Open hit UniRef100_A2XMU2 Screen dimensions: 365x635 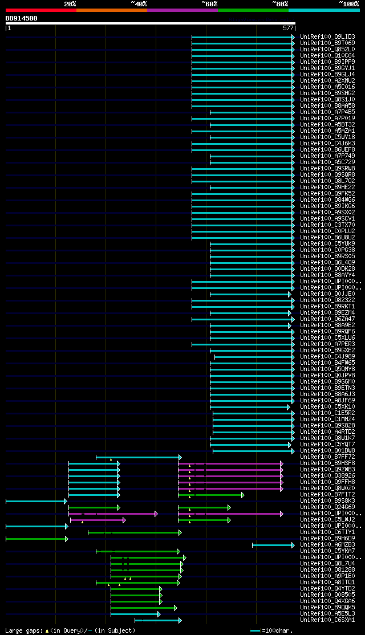click(x=328, y=80)
